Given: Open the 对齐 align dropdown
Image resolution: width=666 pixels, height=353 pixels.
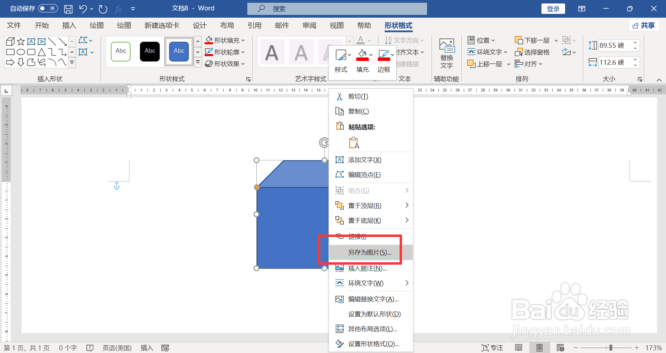Looking at the screenshot, I should 529,64.
